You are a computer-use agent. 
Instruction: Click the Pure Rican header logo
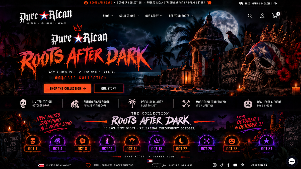coord(46,17)
